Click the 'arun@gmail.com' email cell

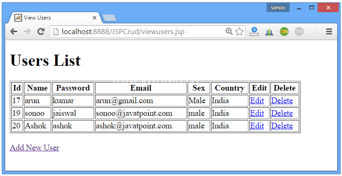click(x=141, y=100)
